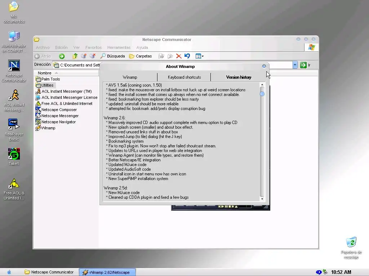Click the copy-to folder toolbar icon
Image resolution: width=369 pixels, height=276 pixels.
click(x=170, y=56)
